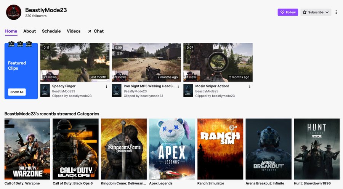Click the small avatar beside Speedy Finger
The height and width of the screenshot is (189, 343).
[45, 91]
